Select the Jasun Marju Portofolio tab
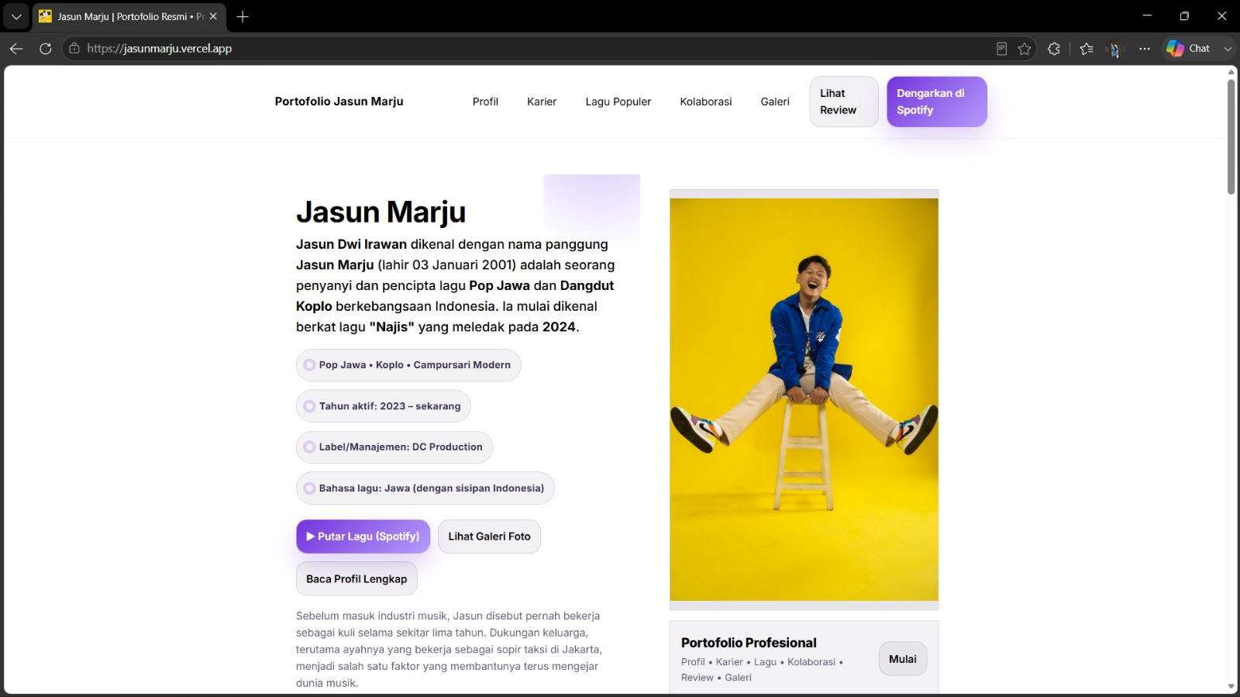1240x697 pixels. click(129, 16)
